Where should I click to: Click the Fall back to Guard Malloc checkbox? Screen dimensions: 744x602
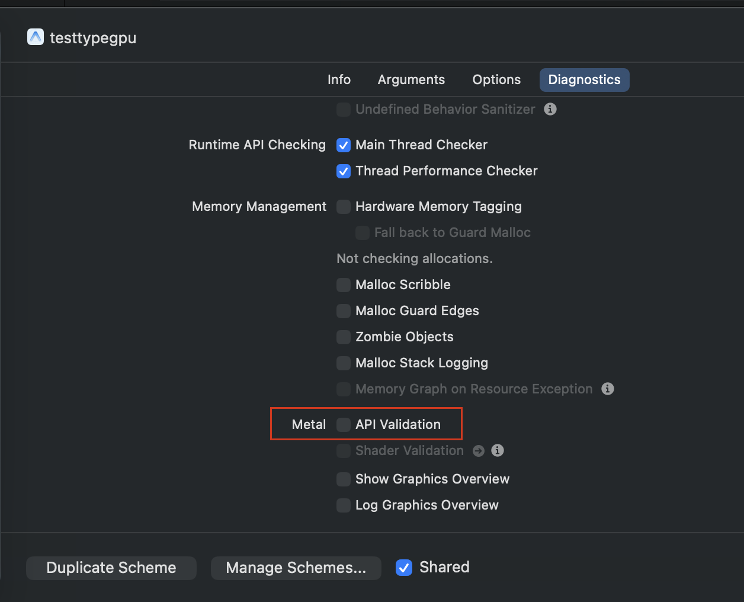click(x=363, y=233)
